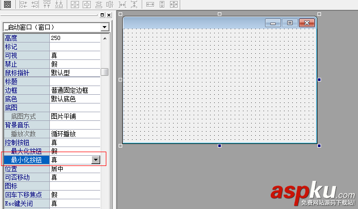
Task: Click the align right edges toolbar icon
Action: (35, 4)
